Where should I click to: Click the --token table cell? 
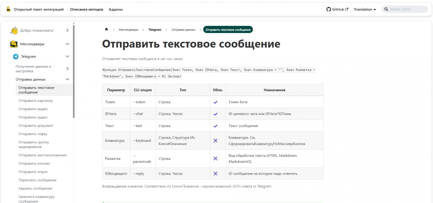tap(143, 102)
